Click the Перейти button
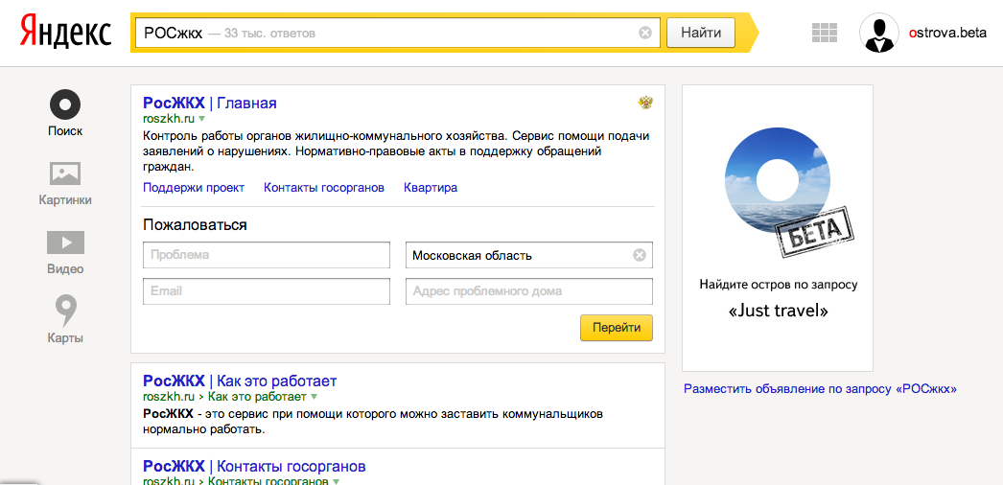The image size is (1003, 485). (x=616, y=328)
